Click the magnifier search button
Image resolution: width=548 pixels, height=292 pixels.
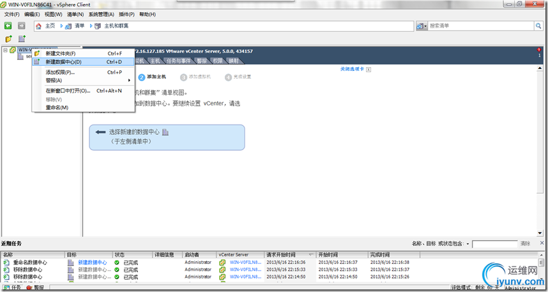[538, 26]
